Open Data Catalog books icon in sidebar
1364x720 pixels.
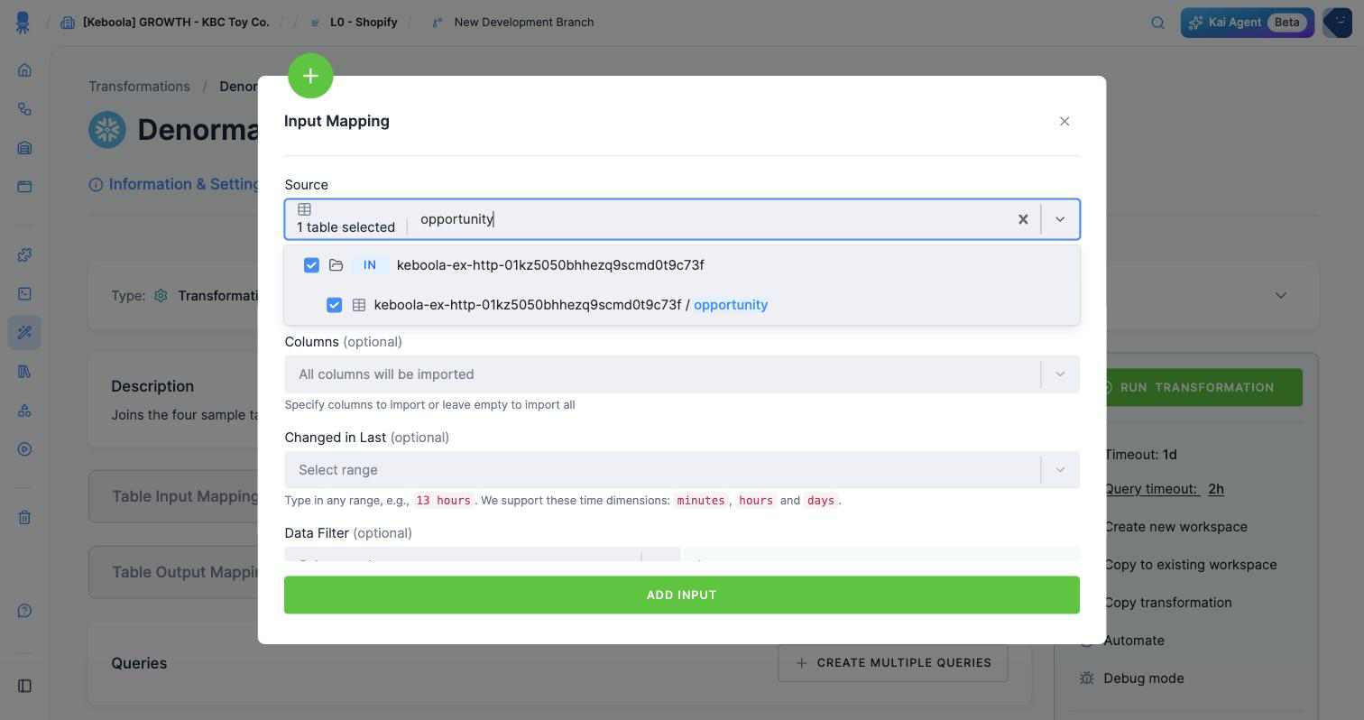24,371
